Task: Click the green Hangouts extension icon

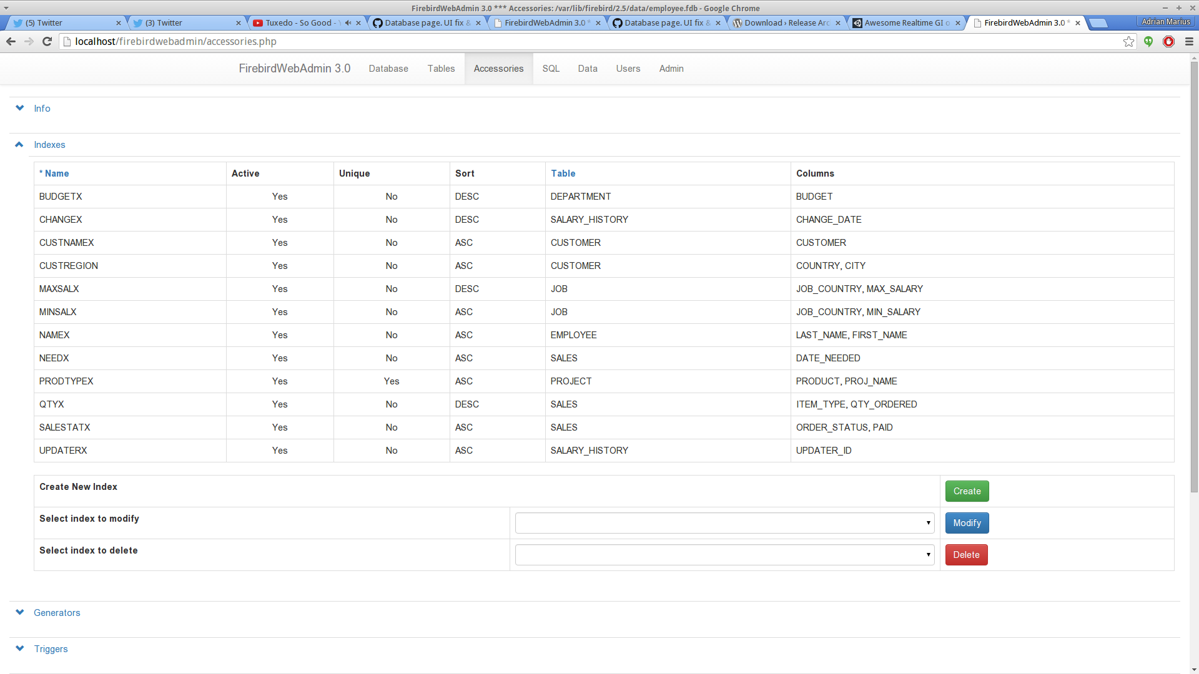Action: point(1148,41)
